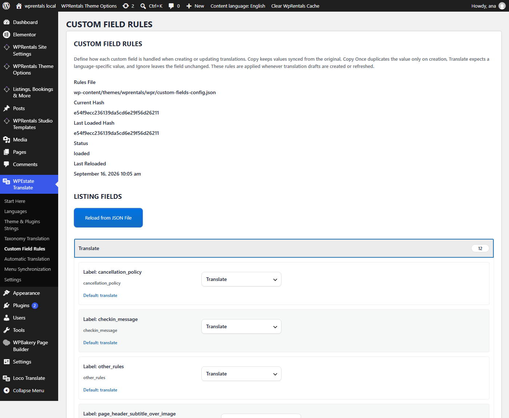Open WPRentals Studio Templates menu
Viewport: 509px width, 418px height.
pos(29,124)
